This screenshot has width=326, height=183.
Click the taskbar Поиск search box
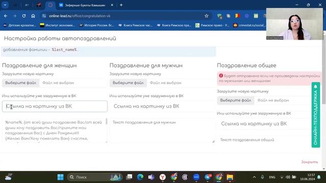95,177
